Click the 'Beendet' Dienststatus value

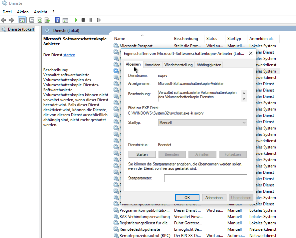164,145
